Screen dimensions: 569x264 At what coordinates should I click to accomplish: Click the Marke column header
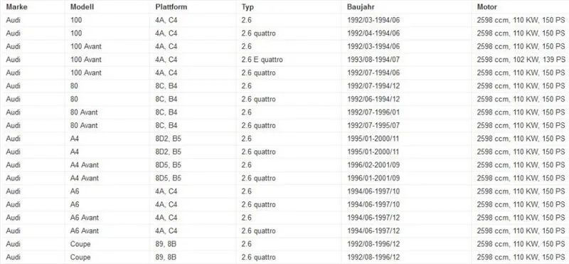point(16,7)
